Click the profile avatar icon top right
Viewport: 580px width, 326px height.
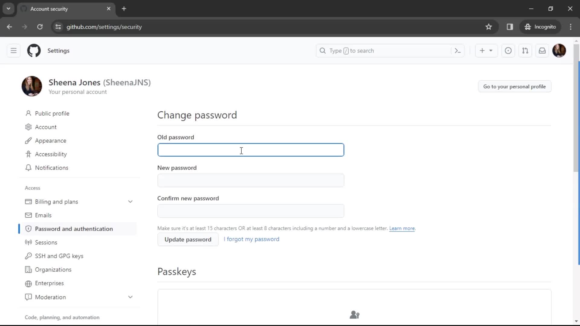pos(559,50)
